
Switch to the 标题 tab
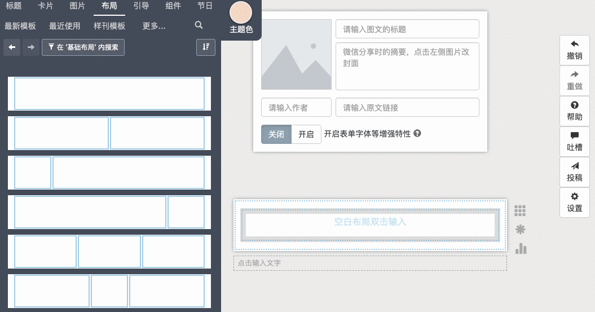click(x=14, y=6)
